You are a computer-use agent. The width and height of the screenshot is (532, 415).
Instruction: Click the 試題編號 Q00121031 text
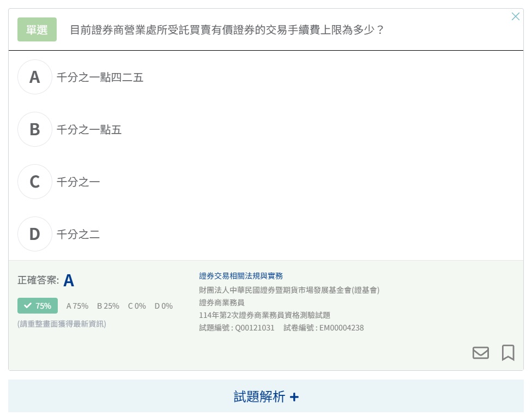click(x=237, y=328)
